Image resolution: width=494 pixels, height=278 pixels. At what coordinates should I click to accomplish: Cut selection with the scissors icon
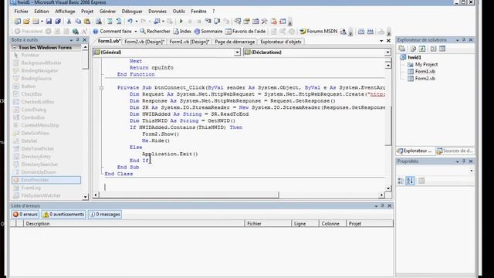tap(69, 21)
